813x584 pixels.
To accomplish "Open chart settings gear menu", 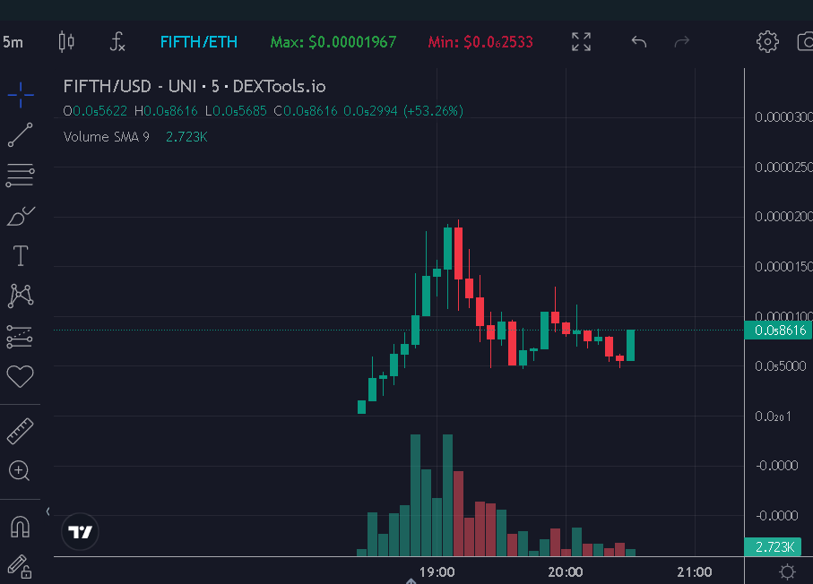I will click(766, 41).
